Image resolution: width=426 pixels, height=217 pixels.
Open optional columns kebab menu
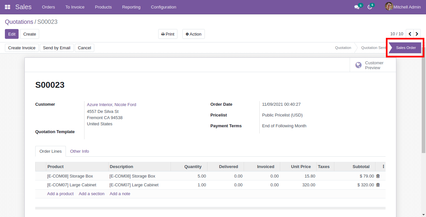click(x=383, y=167)
